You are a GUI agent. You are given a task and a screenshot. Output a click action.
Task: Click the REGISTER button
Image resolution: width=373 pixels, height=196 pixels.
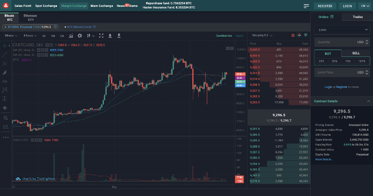(x=325, y=6)
